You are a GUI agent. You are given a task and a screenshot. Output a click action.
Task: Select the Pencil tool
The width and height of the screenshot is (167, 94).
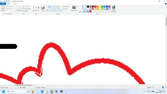coord(34,8)
